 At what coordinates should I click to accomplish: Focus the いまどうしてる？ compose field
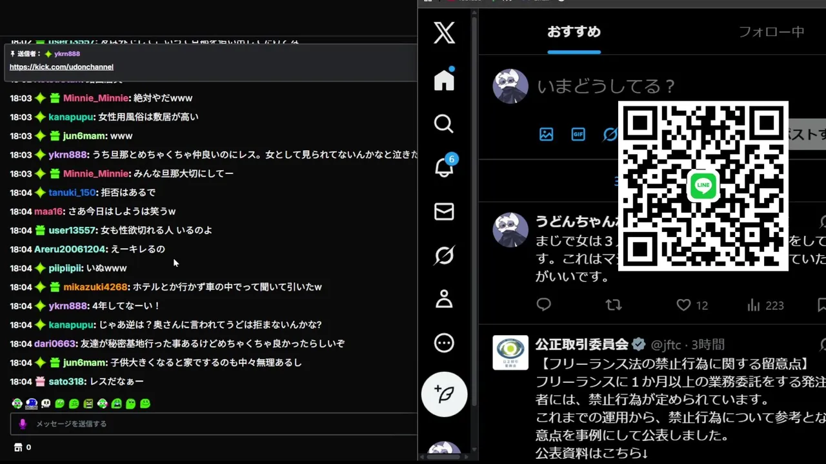(607, 86)
